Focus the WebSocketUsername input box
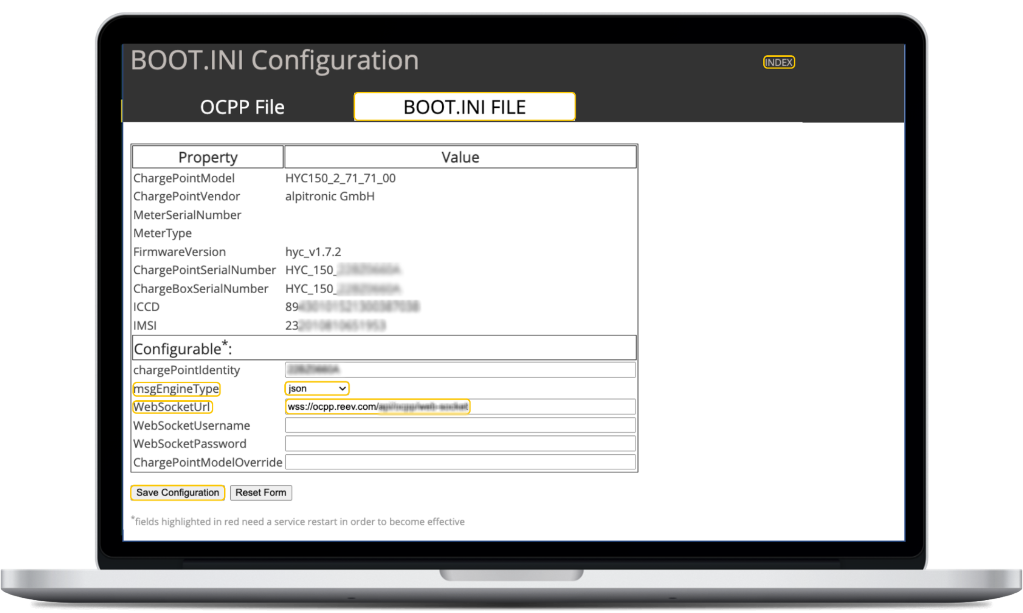This screenshot has height=613, width=1023. click(460, 425)
